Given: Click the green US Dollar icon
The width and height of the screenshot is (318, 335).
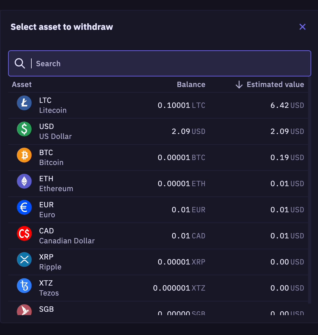Looking at the screenshot, I should [24, 129].
